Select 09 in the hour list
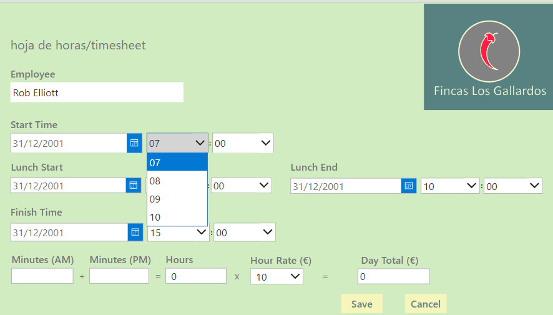The width and height of the screenshot is (553, 315). pyautogui.click(x=177, y=199)
